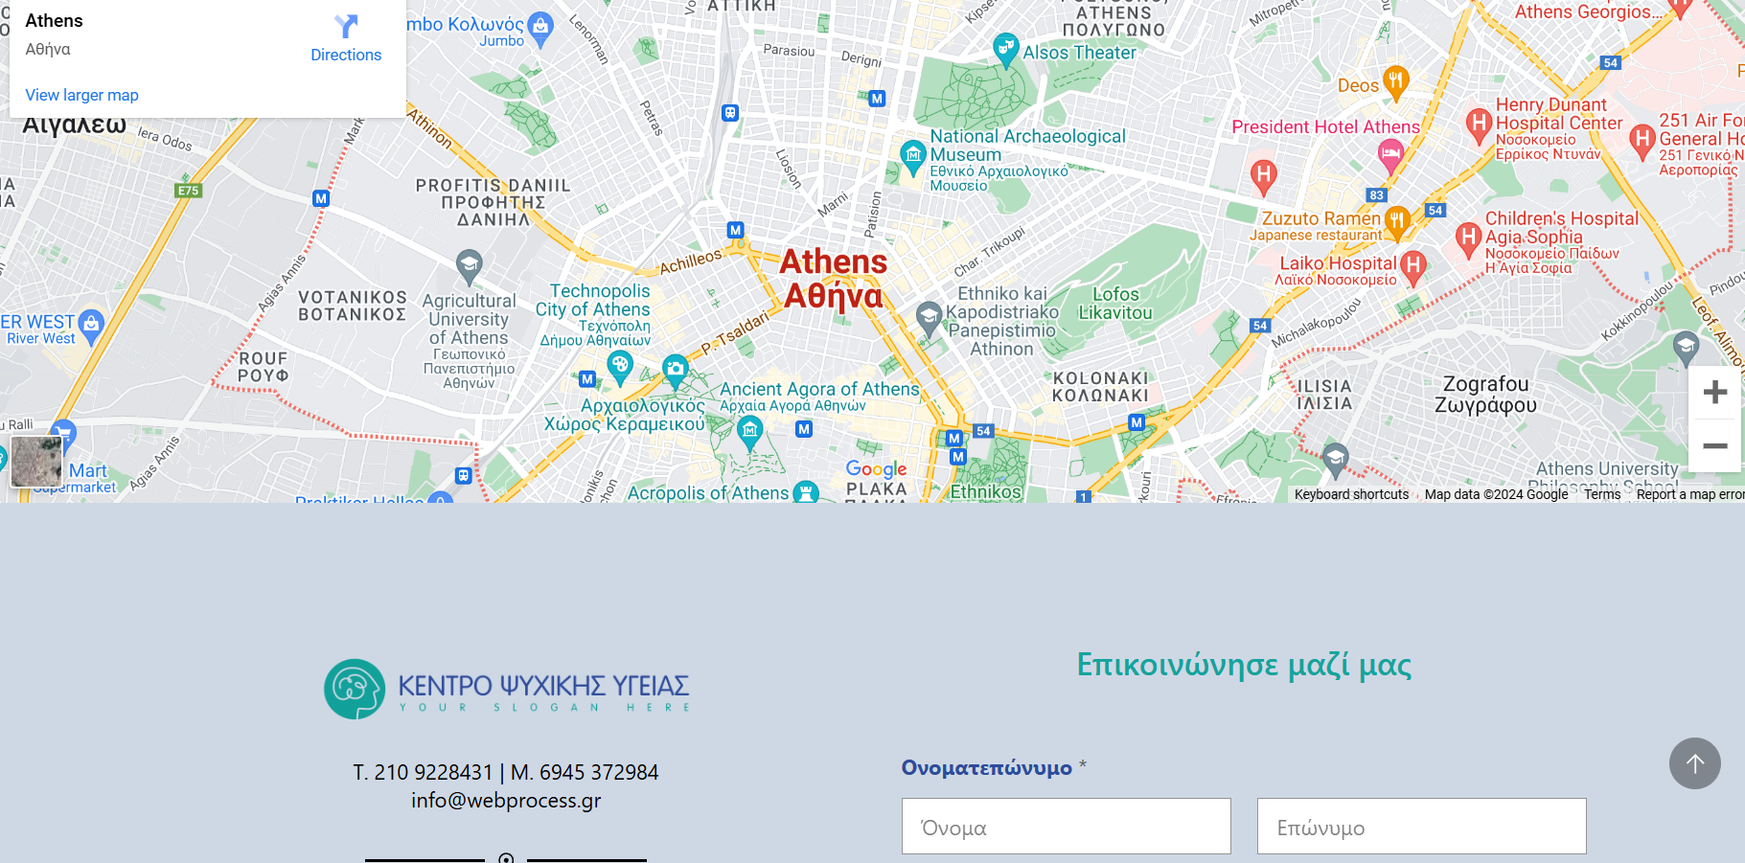Select the Henry Dunant Hospital marker

click(x=1480, y=125)
